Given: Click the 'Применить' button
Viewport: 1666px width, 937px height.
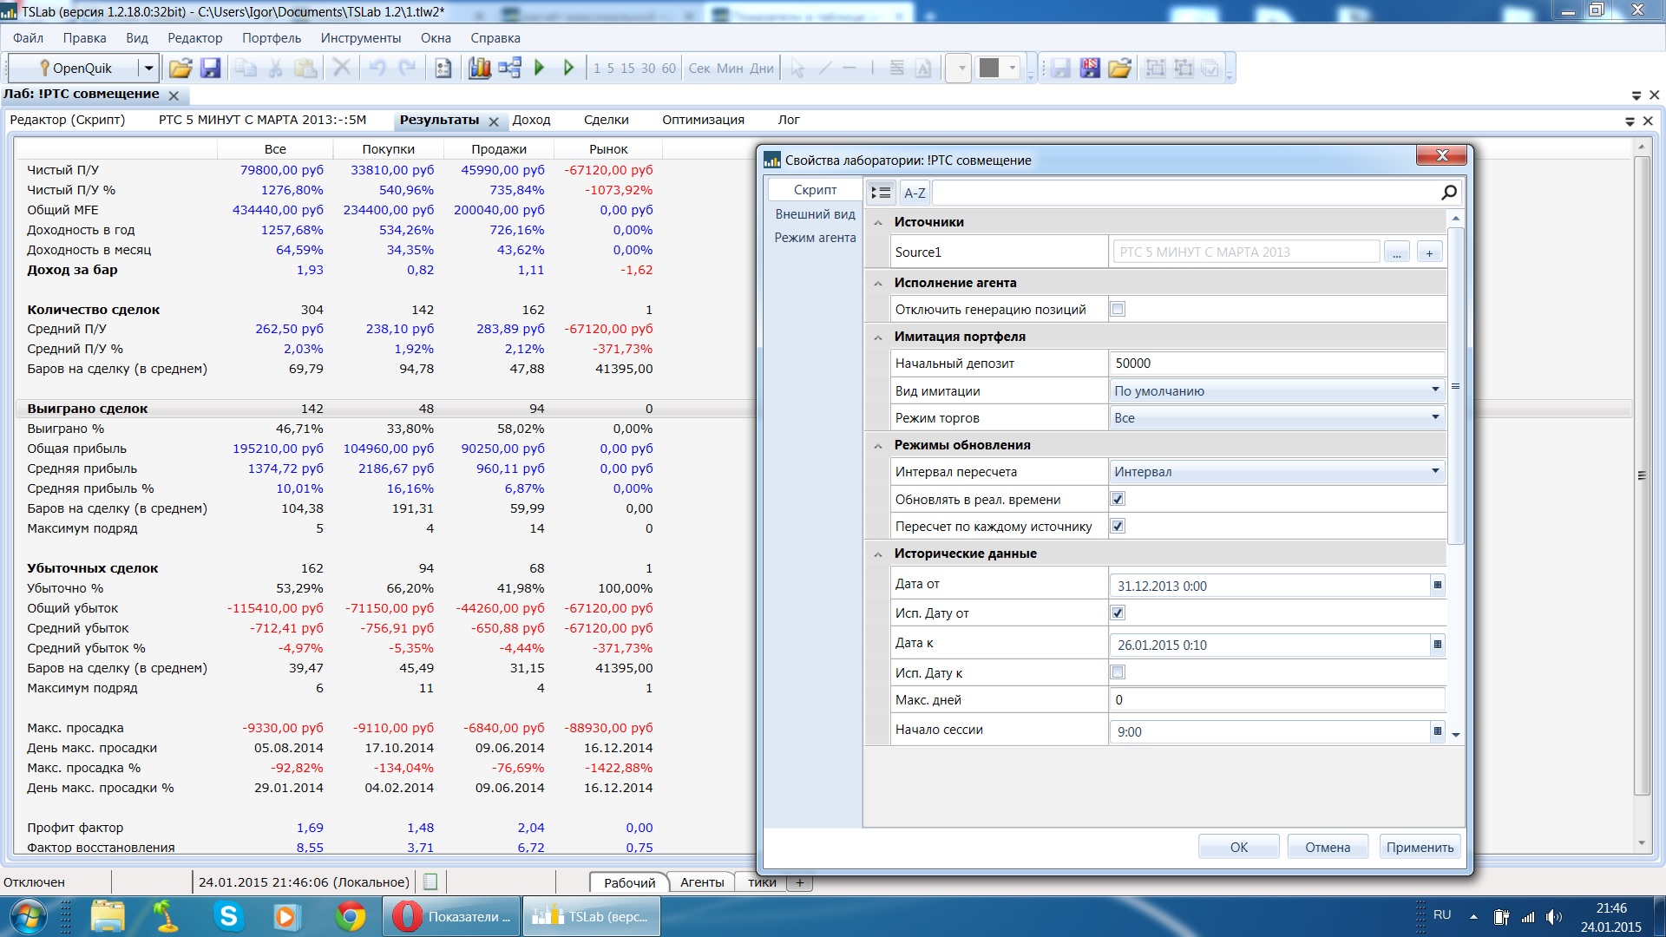Looking at the screenshot, I should tap(1420, 847).
